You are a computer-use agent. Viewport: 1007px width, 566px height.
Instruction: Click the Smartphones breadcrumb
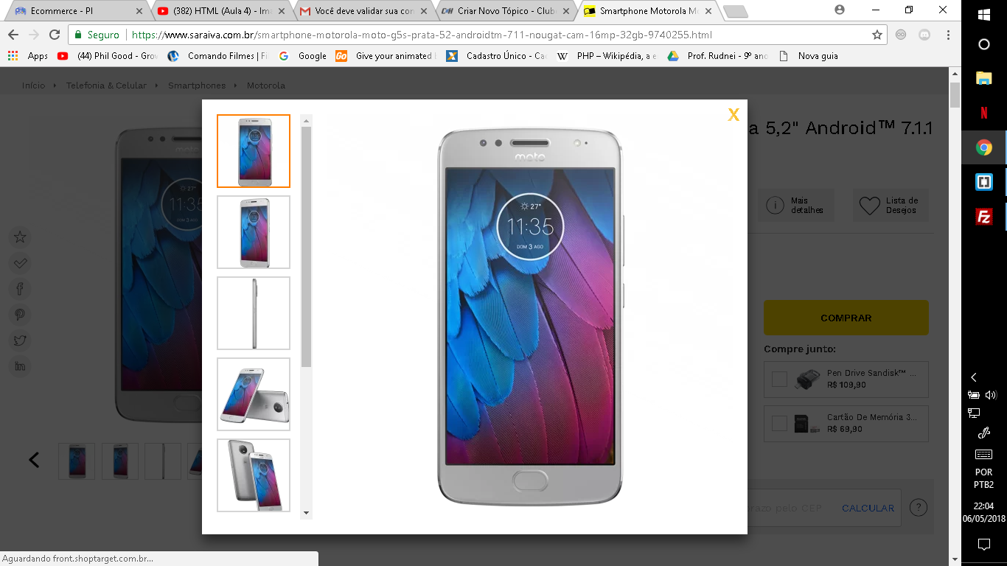coord(197,85)
